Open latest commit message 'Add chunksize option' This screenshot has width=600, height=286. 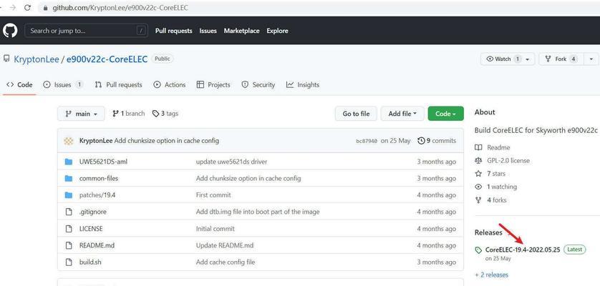coord(166,141)
